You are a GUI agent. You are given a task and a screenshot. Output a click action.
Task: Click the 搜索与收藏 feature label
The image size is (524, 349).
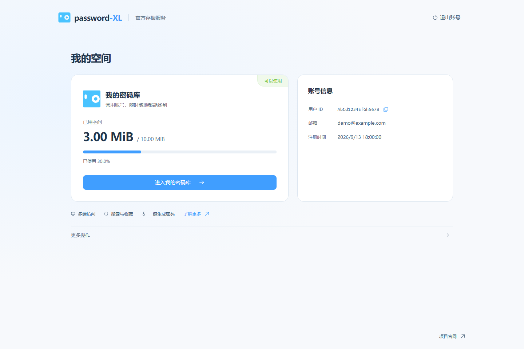(122, 214)
